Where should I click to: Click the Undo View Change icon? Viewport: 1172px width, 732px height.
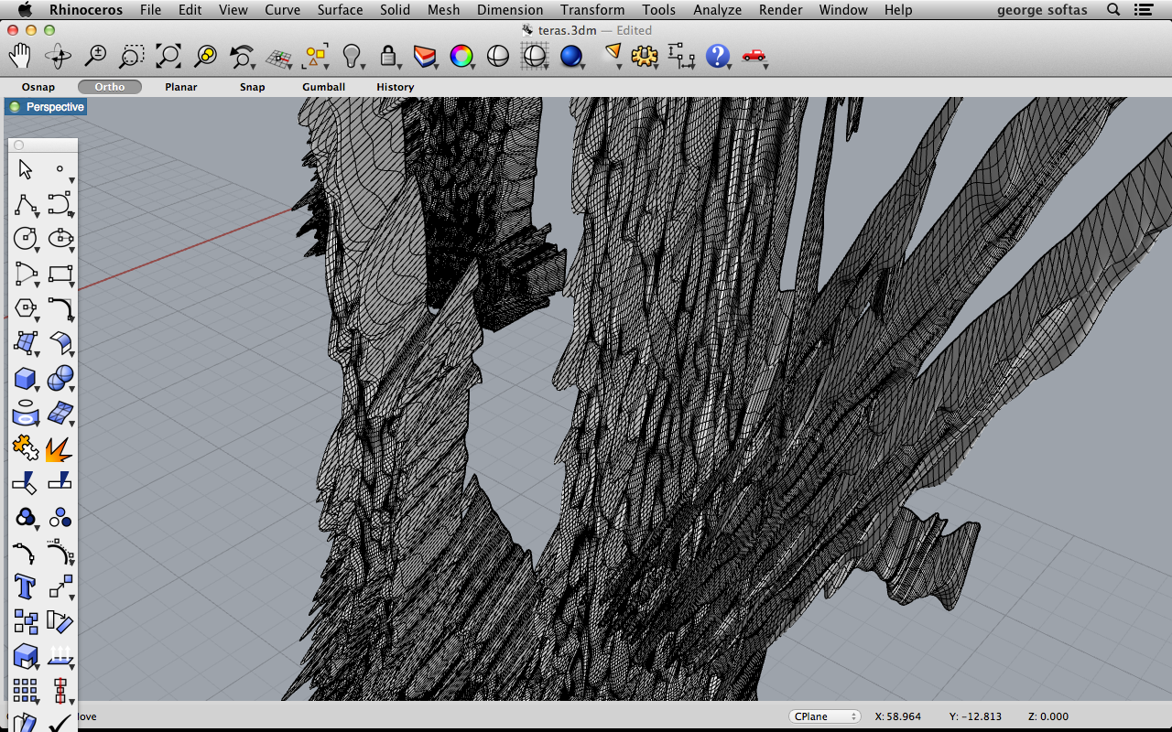(x=242, y=57)
